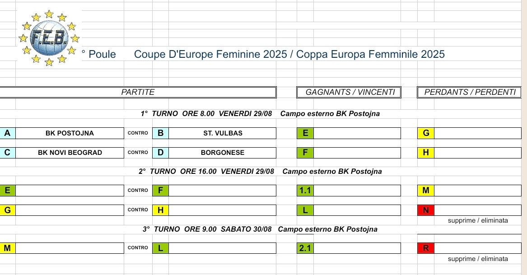Select the ST. VULBAS team cell
527x275 pixels.
pos(223,133)
